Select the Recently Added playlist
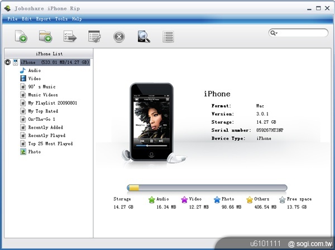The image size is (335, 250). [x=46, y=128]
